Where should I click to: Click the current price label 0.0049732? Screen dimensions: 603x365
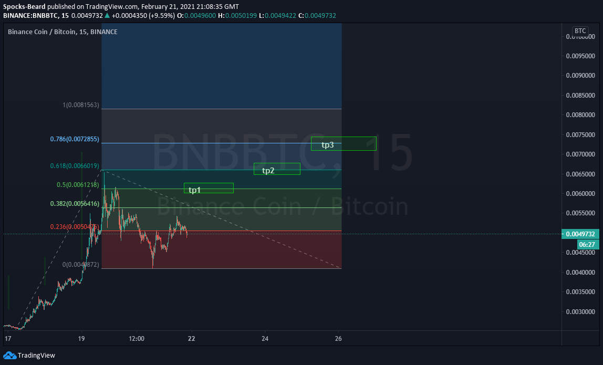(580, 234)
